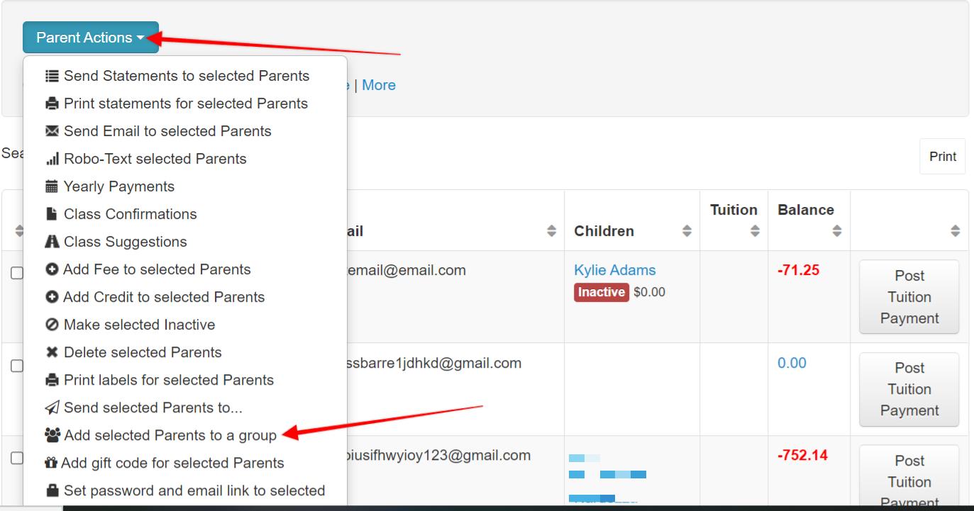Sort by the Balance column arrows
The width and height of the screenshot is (974, 511).
837,231
